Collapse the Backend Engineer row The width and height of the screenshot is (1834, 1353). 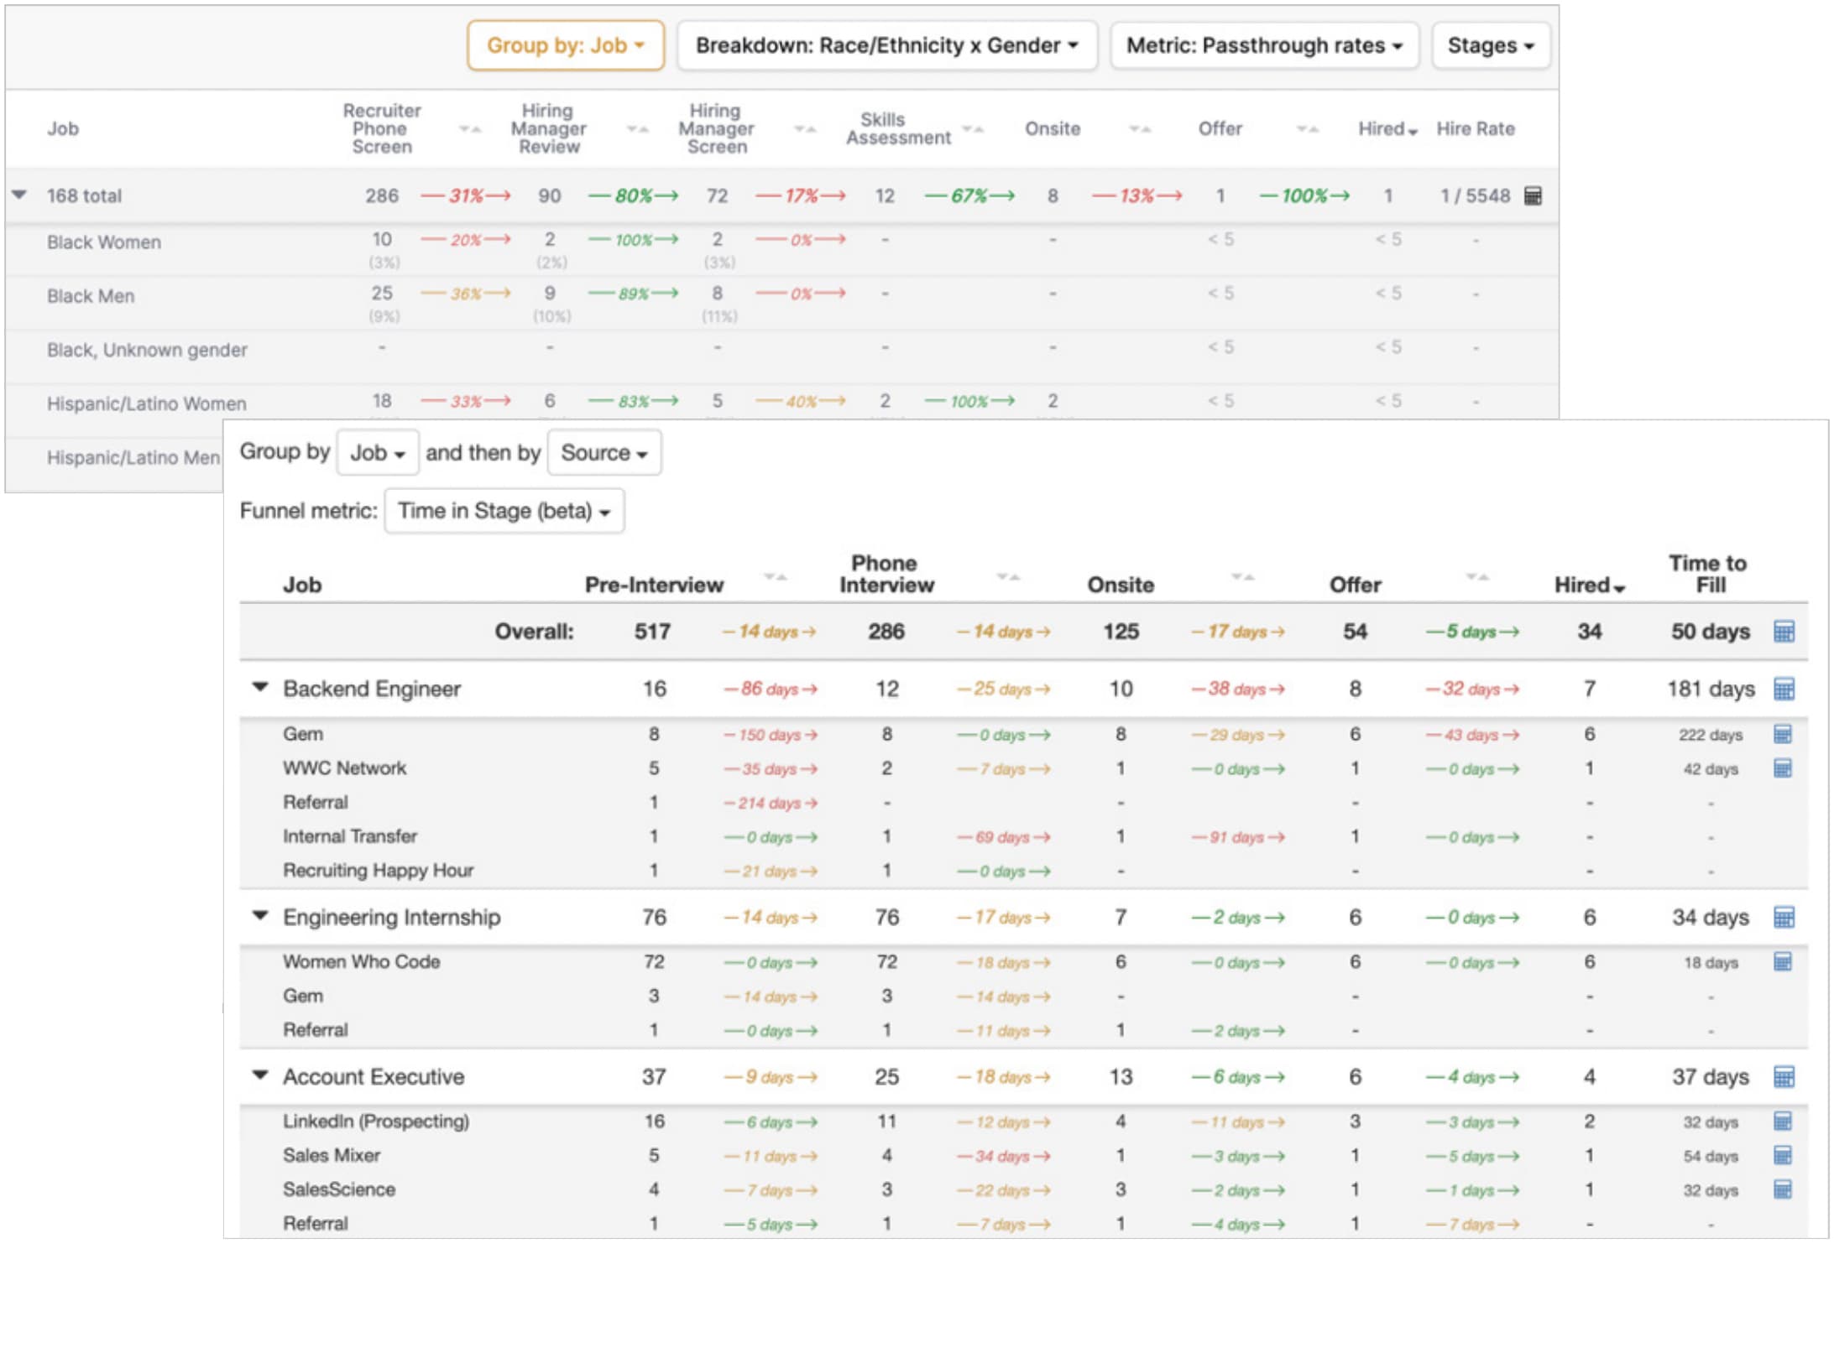pyautogui.click(x=260, y=688)
